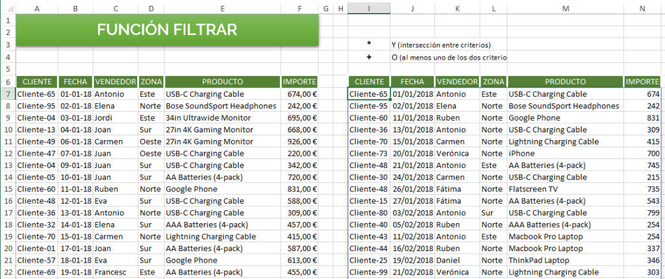Click PRODUCTO header in right table
Viewport: 665px width, 279px height.
click(566, 82)
